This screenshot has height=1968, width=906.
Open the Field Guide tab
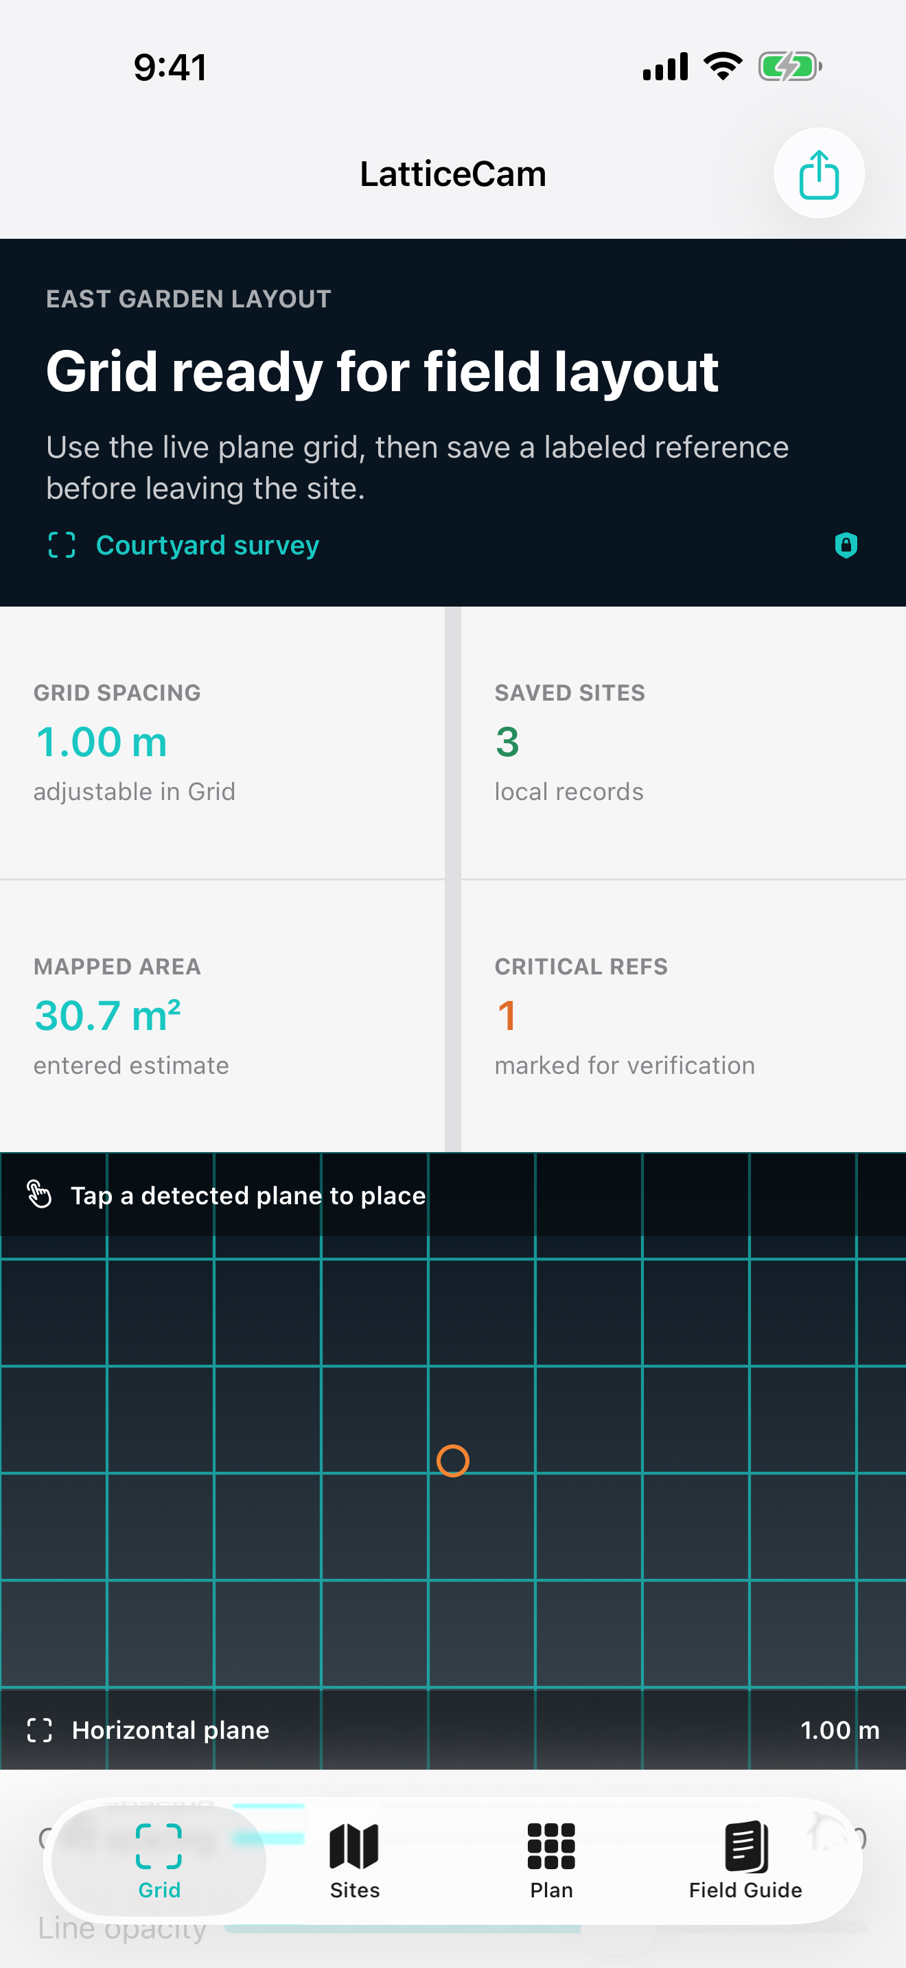click(x=745, y=1861)
